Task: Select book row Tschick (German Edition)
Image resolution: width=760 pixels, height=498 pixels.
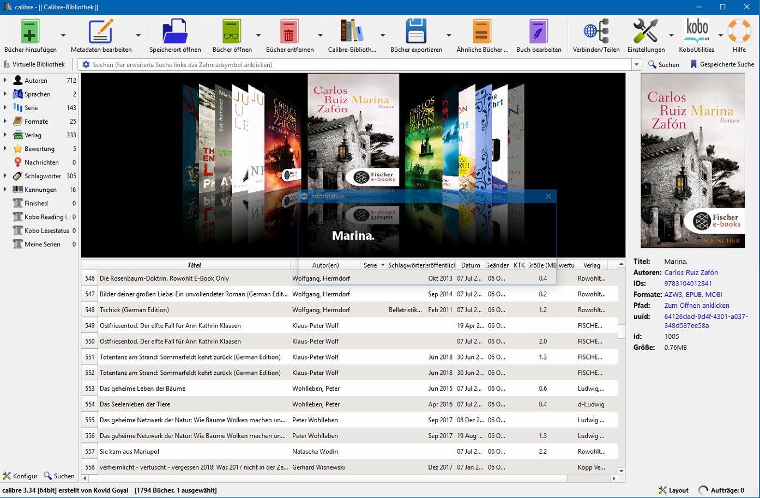Action: (349, 309)
